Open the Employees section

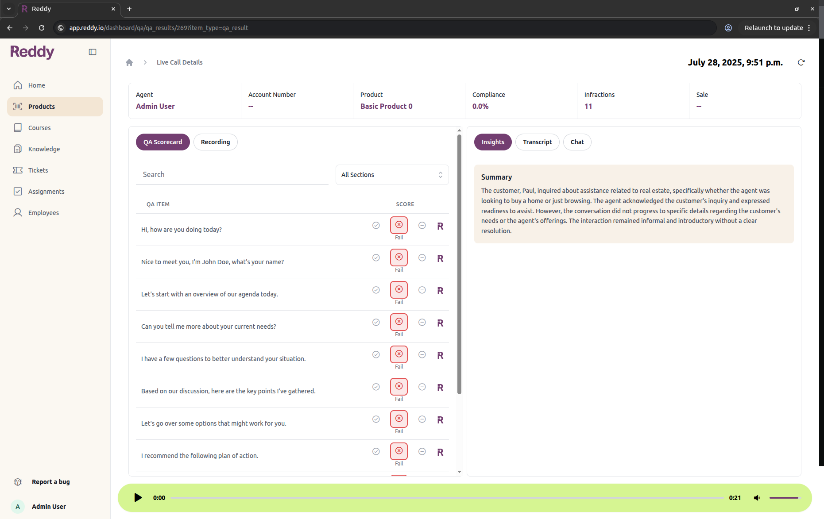43,212
